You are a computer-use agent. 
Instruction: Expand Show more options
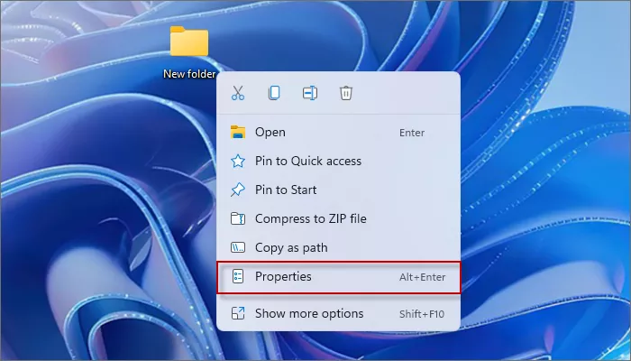point(338,313)
